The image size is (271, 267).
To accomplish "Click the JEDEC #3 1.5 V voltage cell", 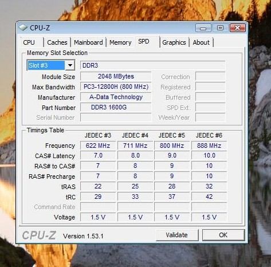I will click(98, 217).
